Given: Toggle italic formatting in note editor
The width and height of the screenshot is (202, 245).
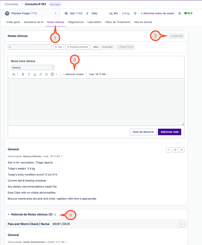Looking at the screenshot, I should coord(29,74).
